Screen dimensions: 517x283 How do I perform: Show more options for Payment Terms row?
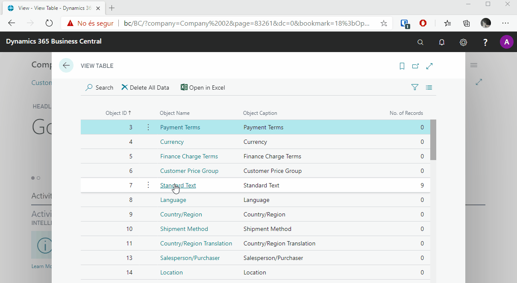[148, 127]
